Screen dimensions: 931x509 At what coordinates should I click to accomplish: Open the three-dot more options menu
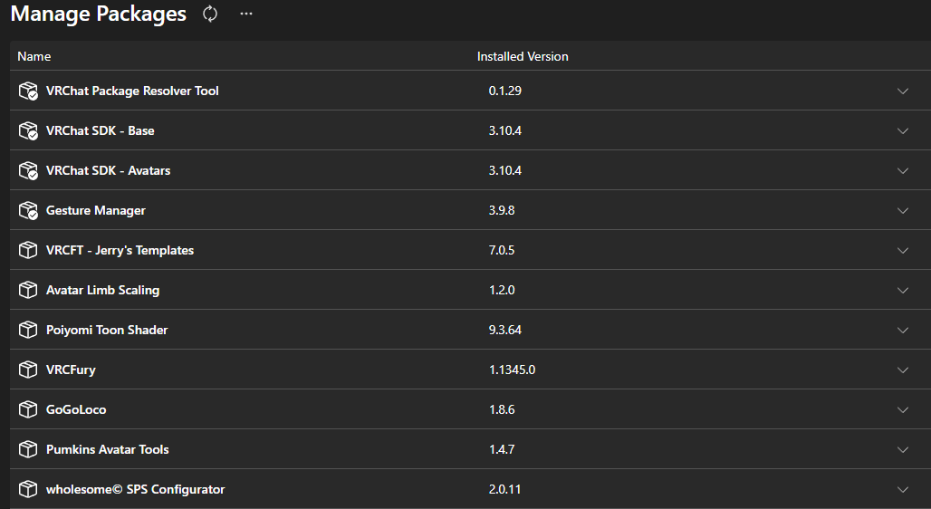pos(245,14)
